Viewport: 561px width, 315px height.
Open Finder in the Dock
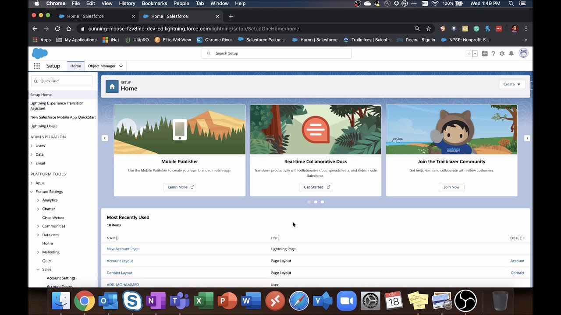(x=61, y=301)
